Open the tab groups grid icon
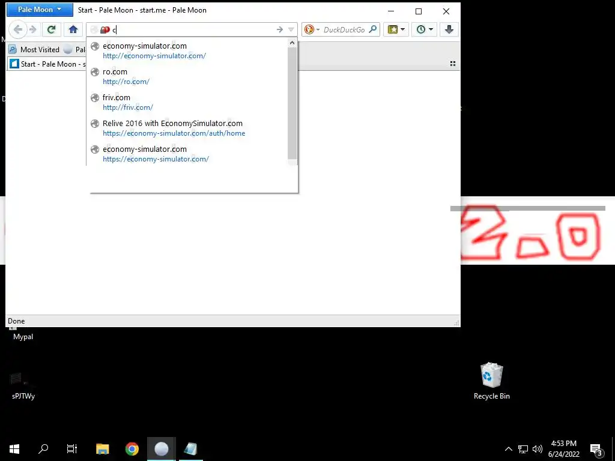This screenshot has height=461, width=615. [x=453, y=64]
